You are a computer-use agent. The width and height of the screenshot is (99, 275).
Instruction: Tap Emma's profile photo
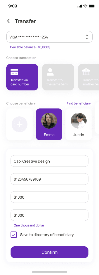pyautogui.click(x=49, y=121)
